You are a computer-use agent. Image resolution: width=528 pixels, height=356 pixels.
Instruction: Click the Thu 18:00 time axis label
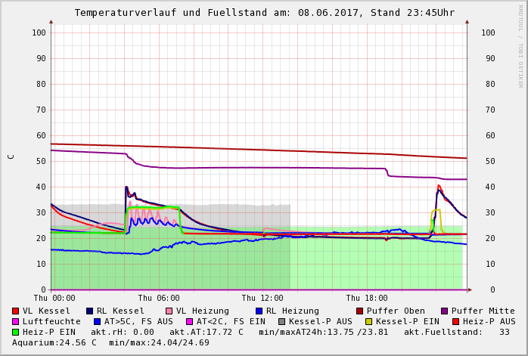tap(367, 299)
